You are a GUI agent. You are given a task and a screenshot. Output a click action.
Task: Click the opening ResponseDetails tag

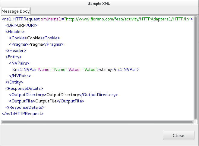(x=24, y=88)
